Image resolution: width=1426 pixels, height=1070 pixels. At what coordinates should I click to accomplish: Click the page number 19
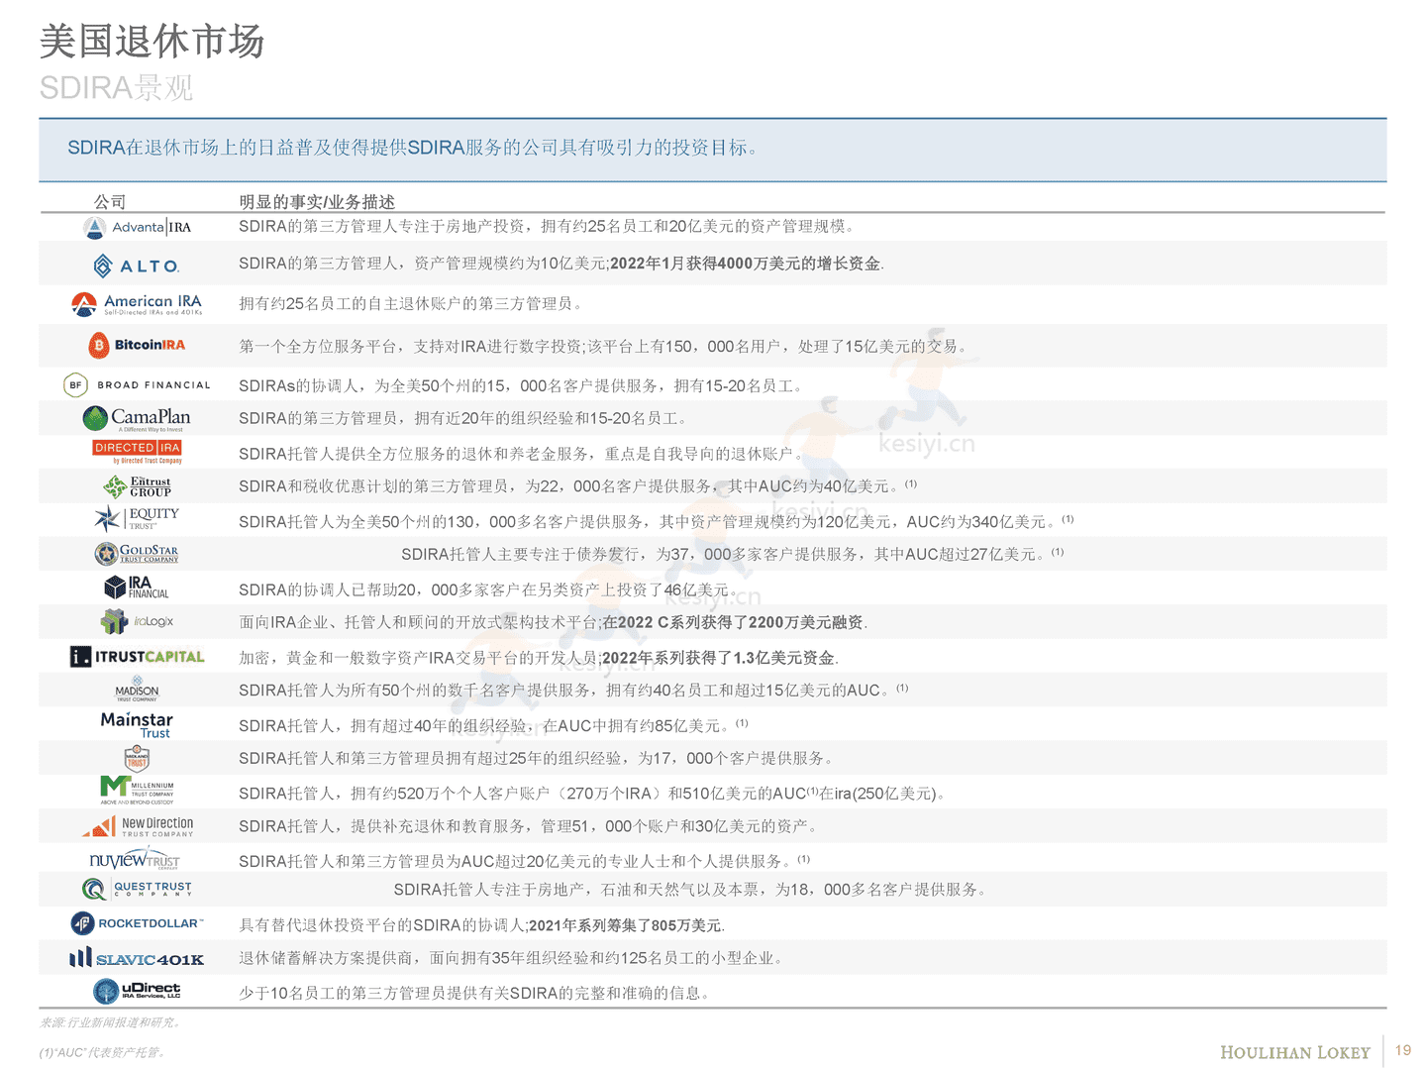point(1403,1050)
